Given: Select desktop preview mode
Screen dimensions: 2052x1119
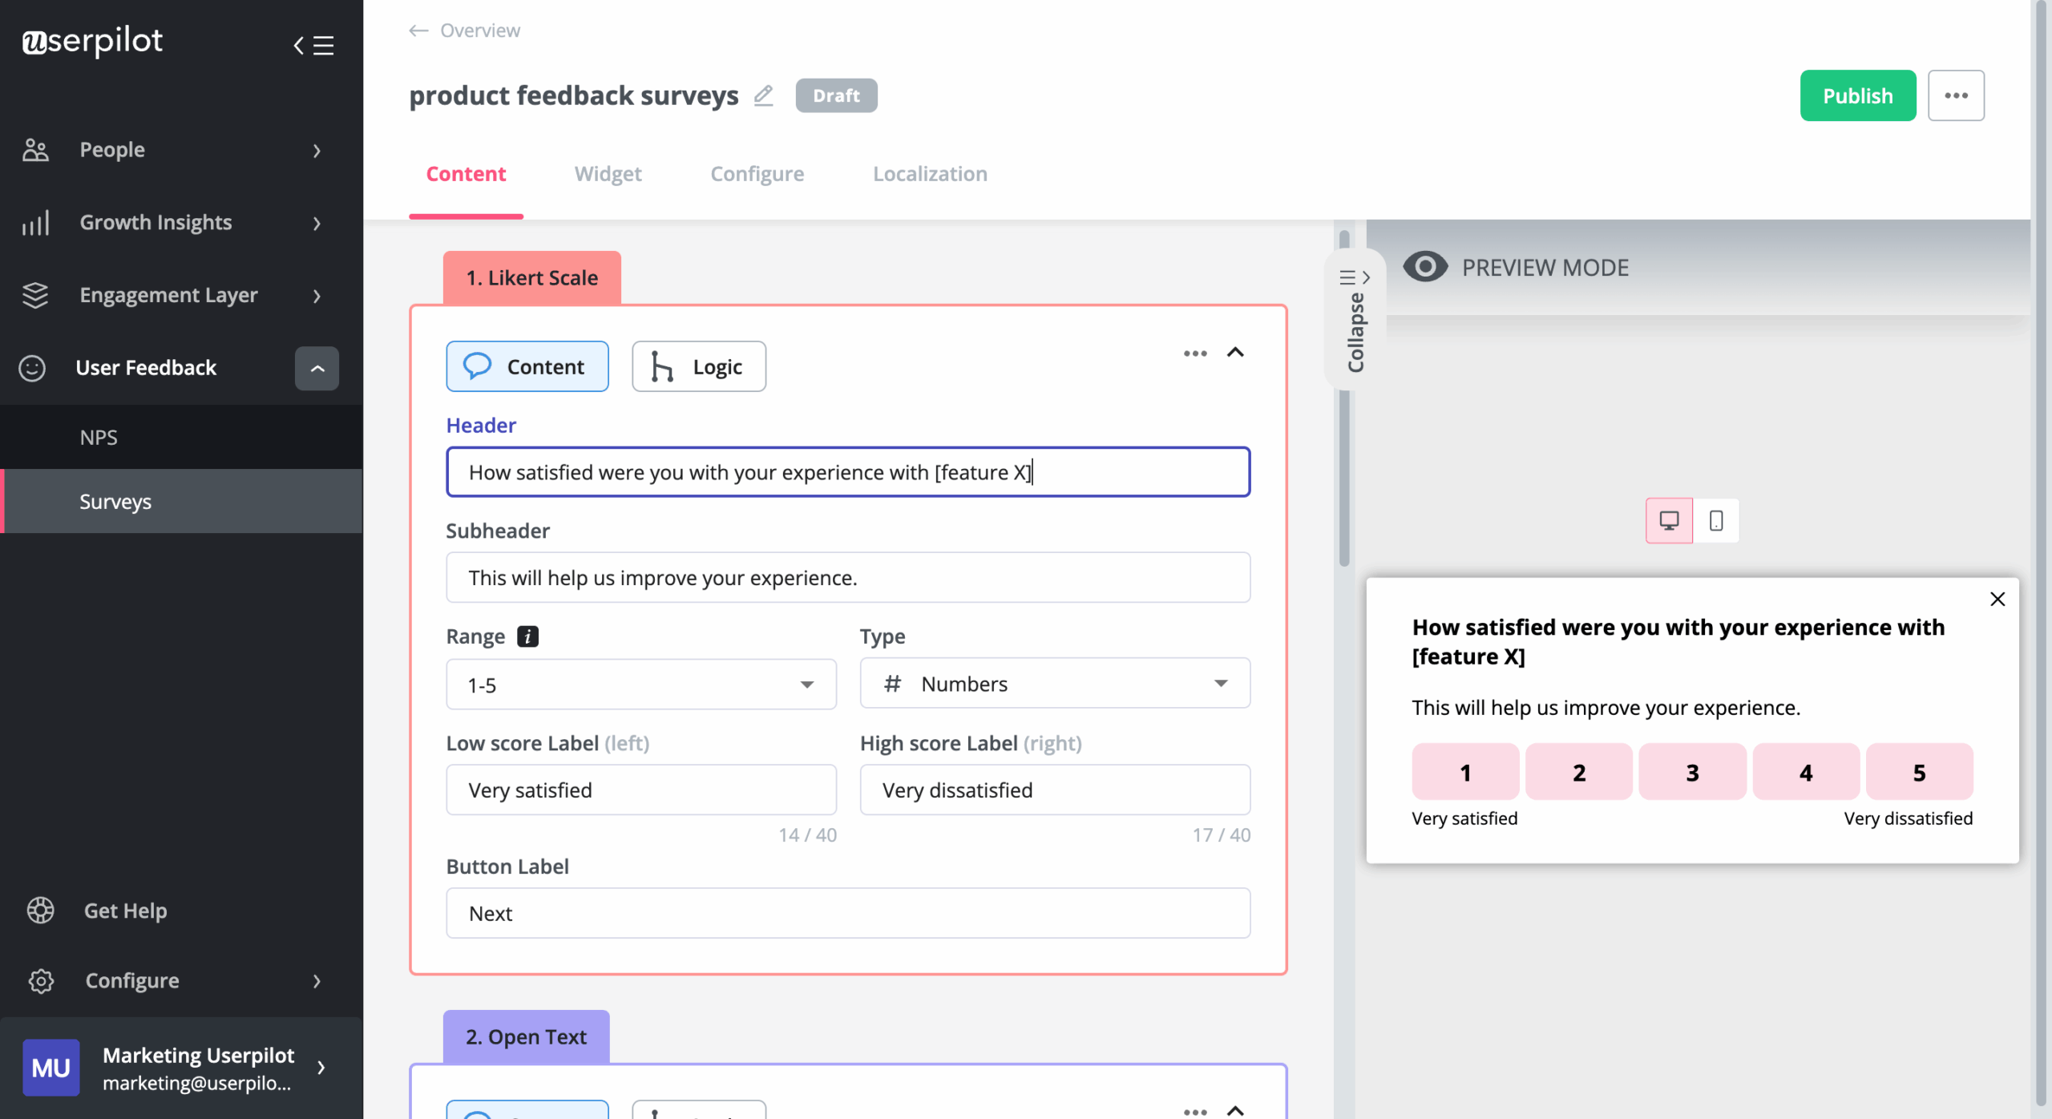Looking at the screenshot, I should coord(1669,520).
